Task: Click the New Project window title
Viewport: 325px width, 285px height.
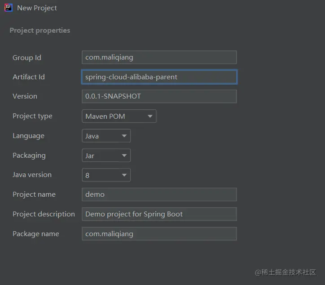Action: pos(37,8)
